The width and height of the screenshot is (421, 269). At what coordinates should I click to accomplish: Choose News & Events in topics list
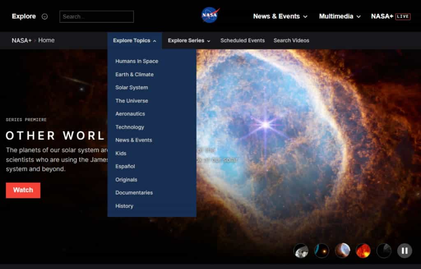pos(134,140)
